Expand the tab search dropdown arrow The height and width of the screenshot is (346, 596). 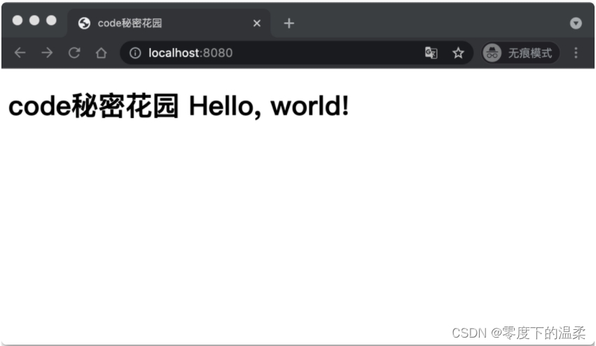tap(576, 23)
